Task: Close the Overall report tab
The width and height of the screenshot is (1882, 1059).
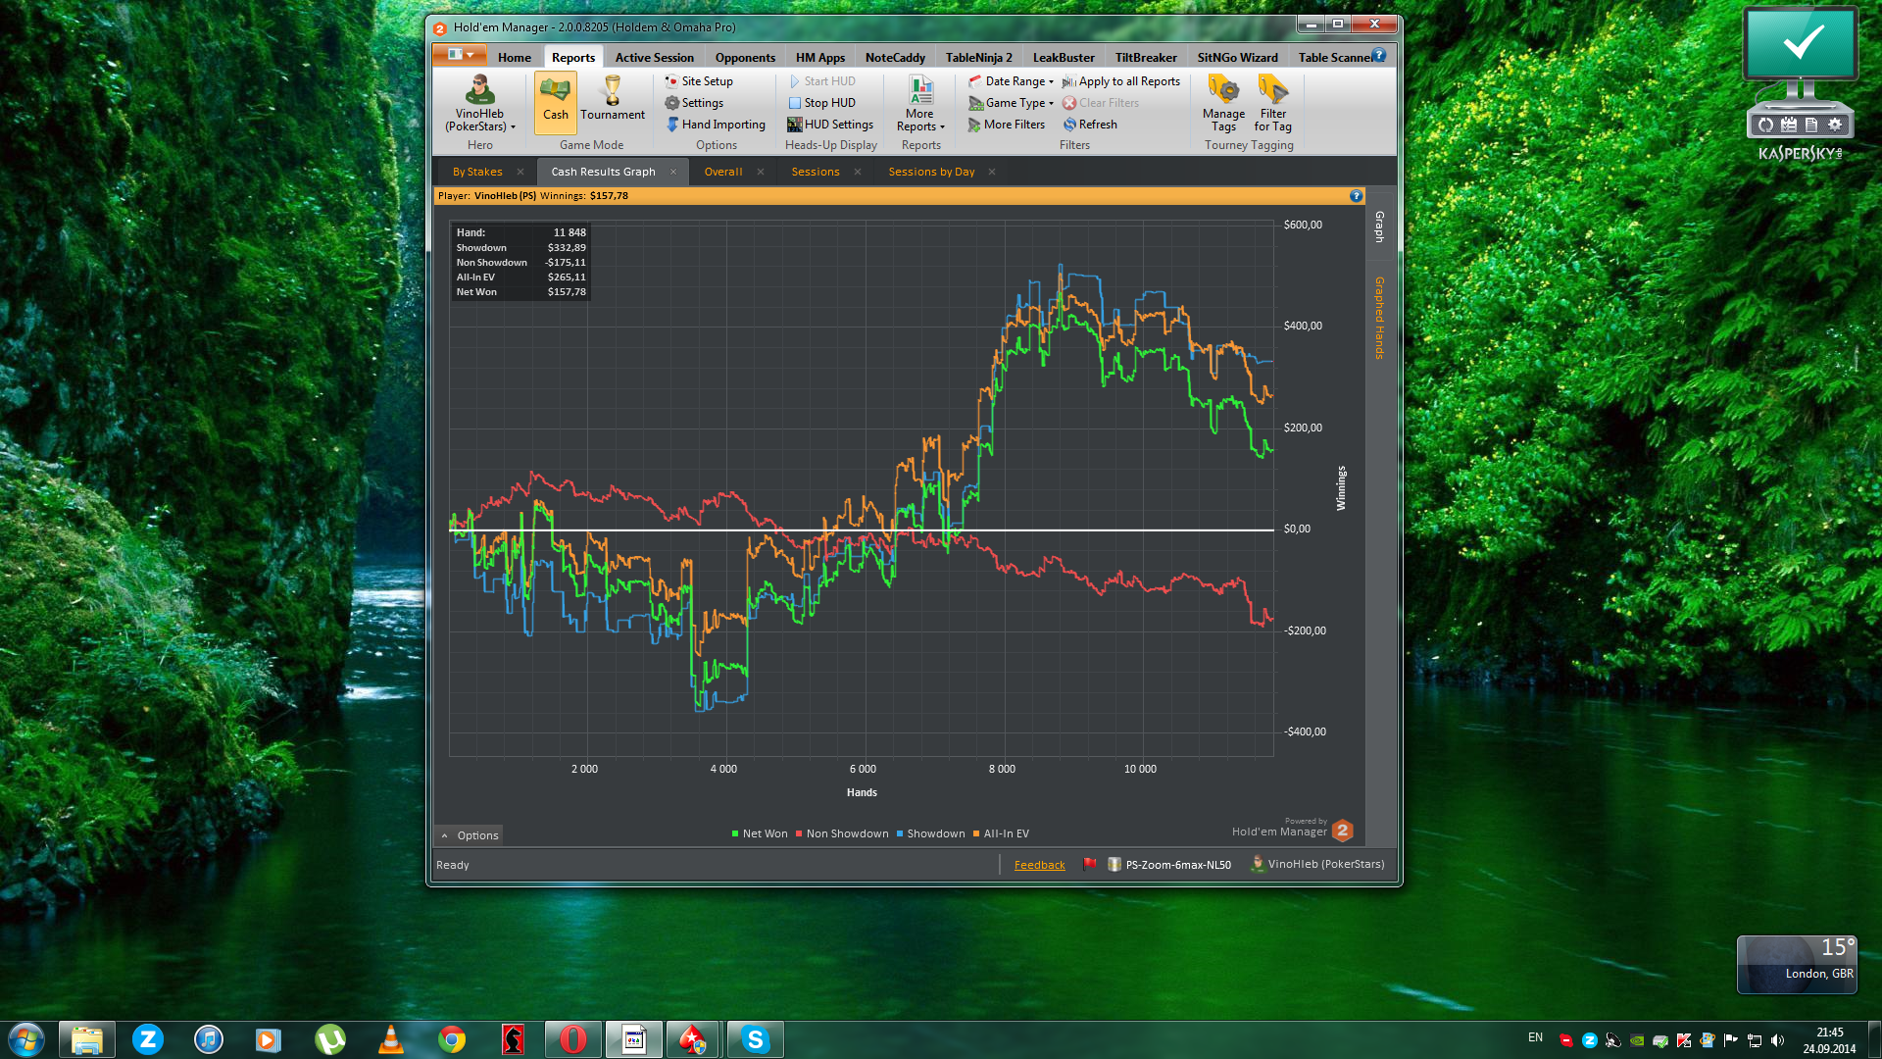Action: [x=761, y=172]
